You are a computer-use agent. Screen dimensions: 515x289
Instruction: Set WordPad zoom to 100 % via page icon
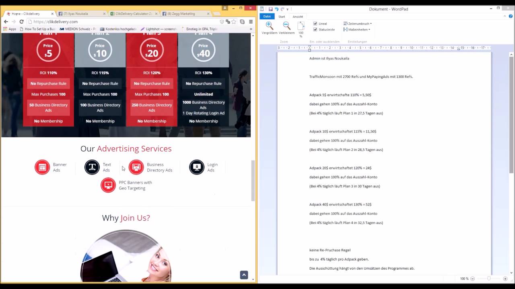point(301,26)
